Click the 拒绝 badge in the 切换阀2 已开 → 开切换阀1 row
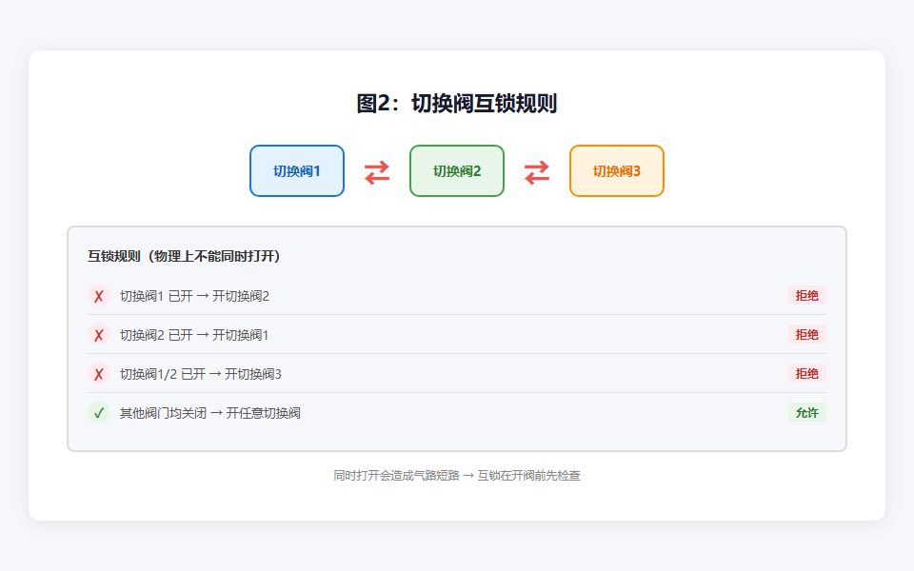This screenshot has height=571, width=914. coord(806,334)
